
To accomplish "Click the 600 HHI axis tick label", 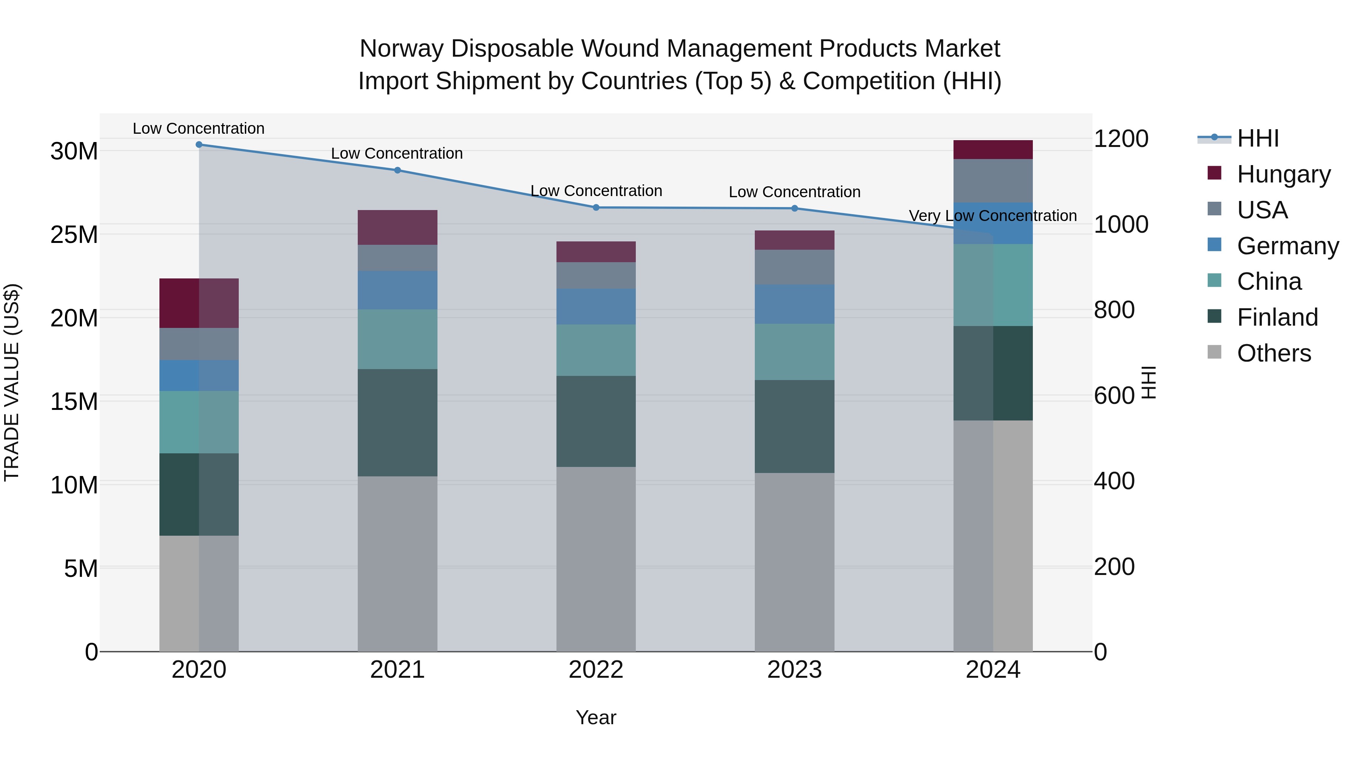I will pos(1114,396).
